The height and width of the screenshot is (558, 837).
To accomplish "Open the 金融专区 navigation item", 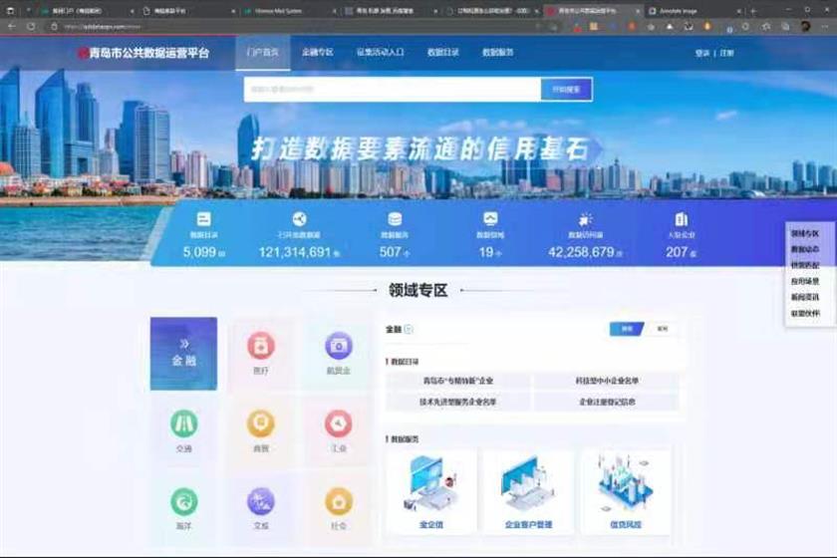I will point(318,53).
